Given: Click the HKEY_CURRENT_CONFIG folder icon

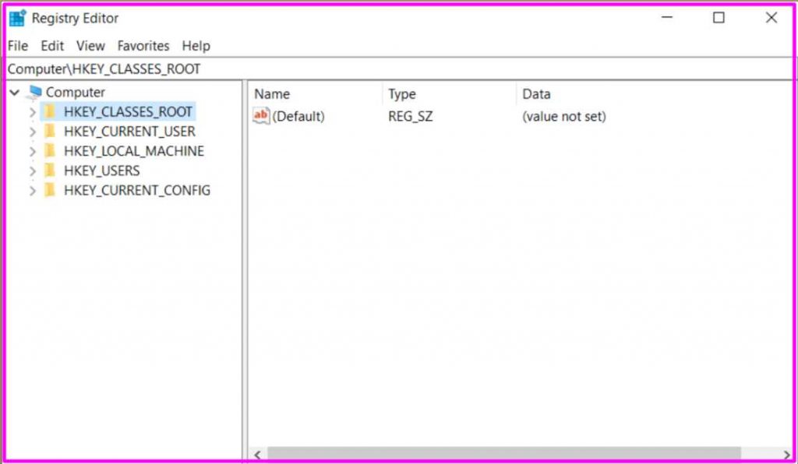Looking at the screenshot, I should click(48, 190).
